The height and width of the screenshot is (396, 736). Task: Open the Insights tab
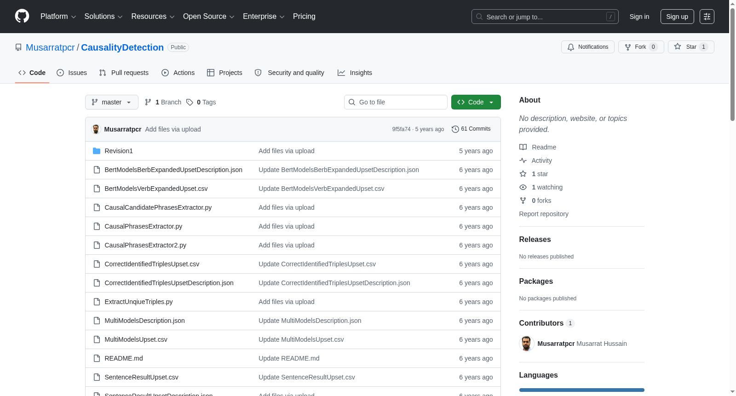click(355, 73)
